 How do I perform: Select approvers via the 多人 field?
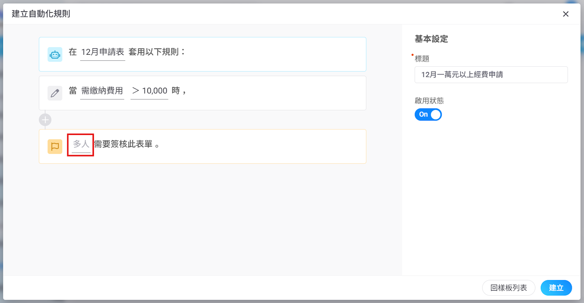click(81, 144)
